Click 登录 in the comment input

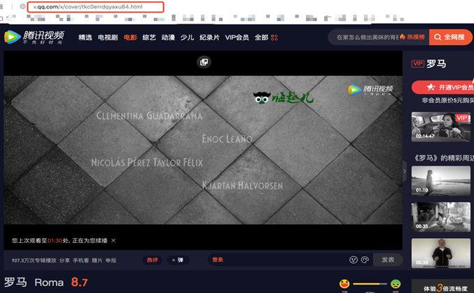click(x=217, y=260)
